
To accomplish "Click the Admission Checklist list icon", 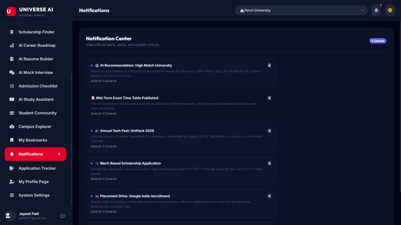I will pos(12,86).
